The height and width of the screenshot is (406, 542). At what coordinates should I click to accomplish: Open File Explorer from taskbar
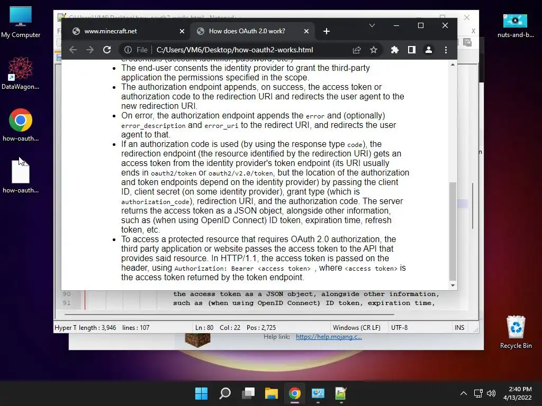(x=272, y=393)
